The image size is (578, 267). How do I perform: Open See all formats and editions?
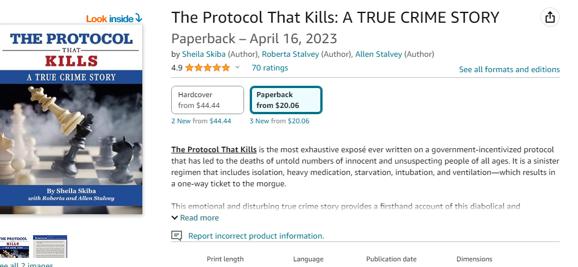point(509,69)
